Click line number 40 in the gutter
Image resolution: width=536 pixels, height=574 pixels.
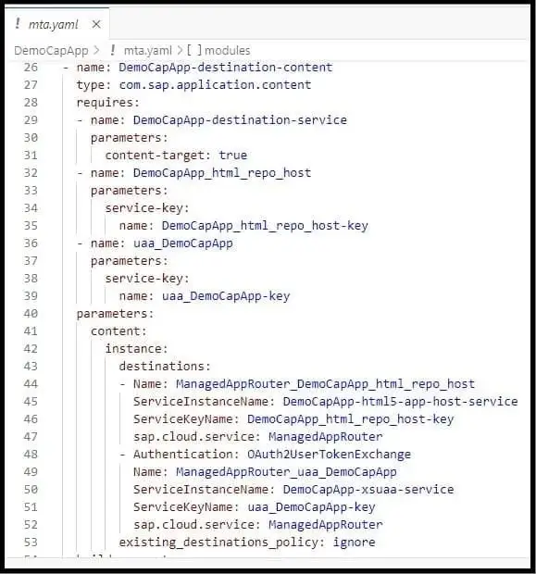31,314
